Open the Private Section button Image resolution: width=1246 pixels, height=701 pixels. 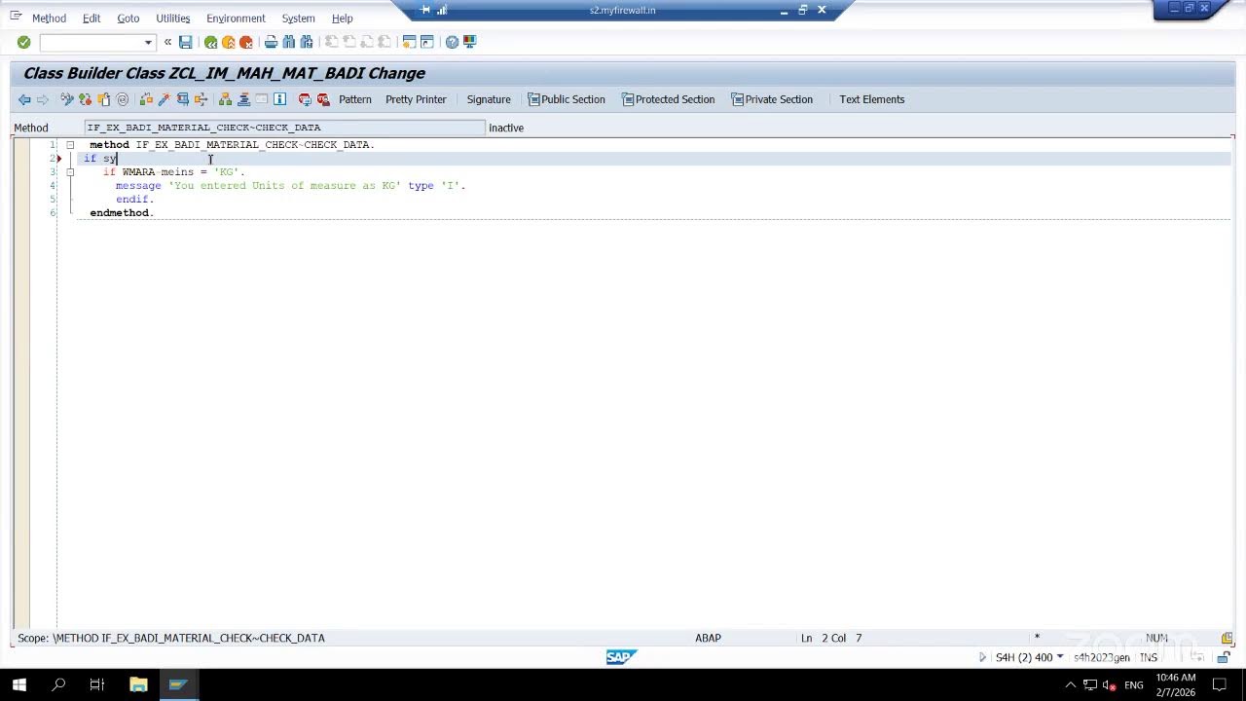click(772, 99)
